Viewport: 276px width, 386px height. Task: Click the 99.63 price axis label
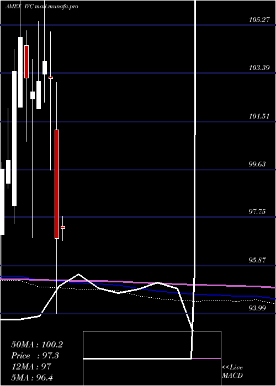pyautogui.click(x=258, y=164)
